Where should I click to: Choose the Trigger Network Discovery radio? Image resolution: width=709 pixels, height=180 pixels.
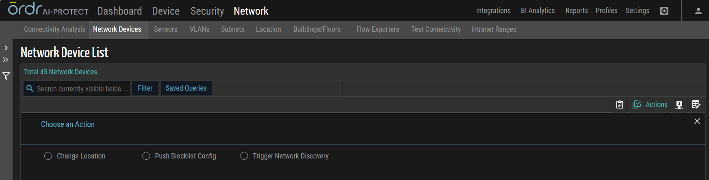244,156
